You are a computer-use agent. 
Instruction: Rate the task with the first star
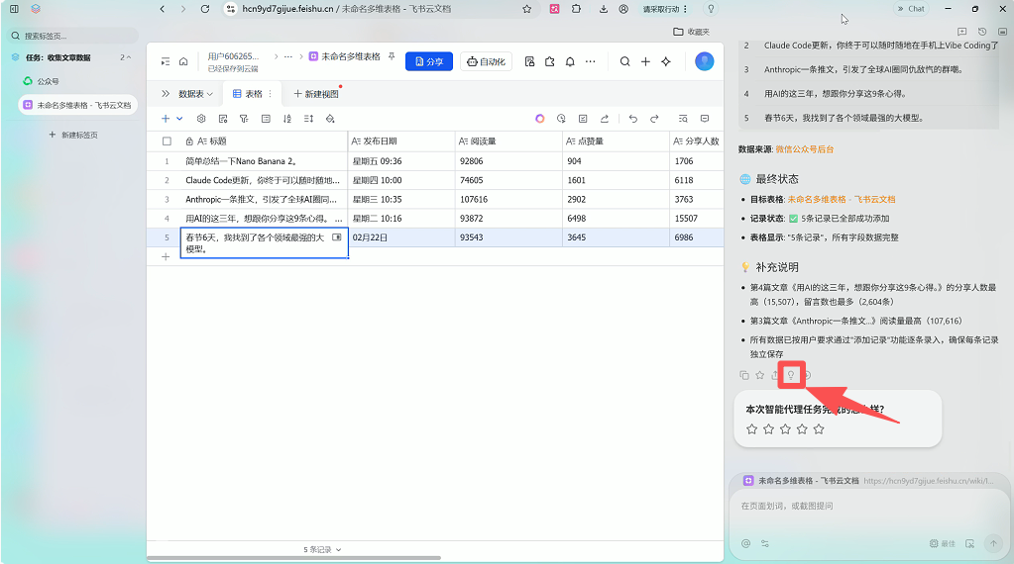click(x=751, y=429)
